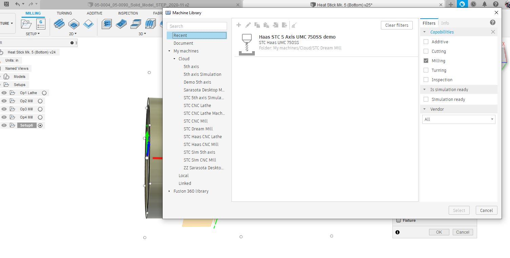This screenshot has height=258, width=510.
Task: Open the Vendor All dropdown
Action: 459,119
